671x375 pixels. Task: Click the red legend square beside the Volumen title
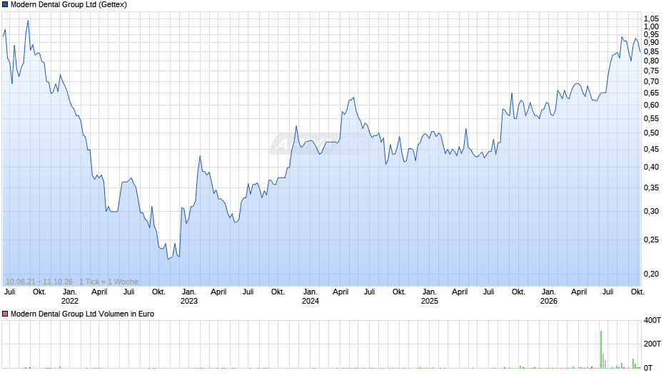click(5, 314)
